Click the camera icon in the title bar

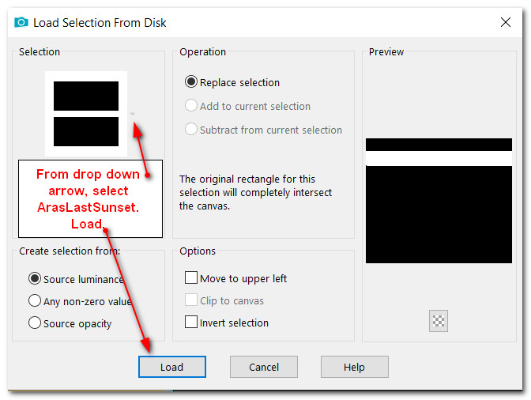(21, 22)
